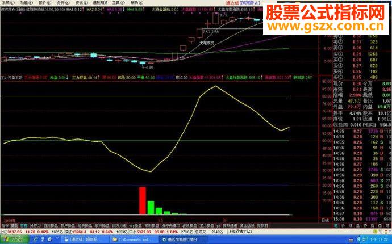Switch to 战神操盘 template tab
392x244 pixels.
(102, 225)
